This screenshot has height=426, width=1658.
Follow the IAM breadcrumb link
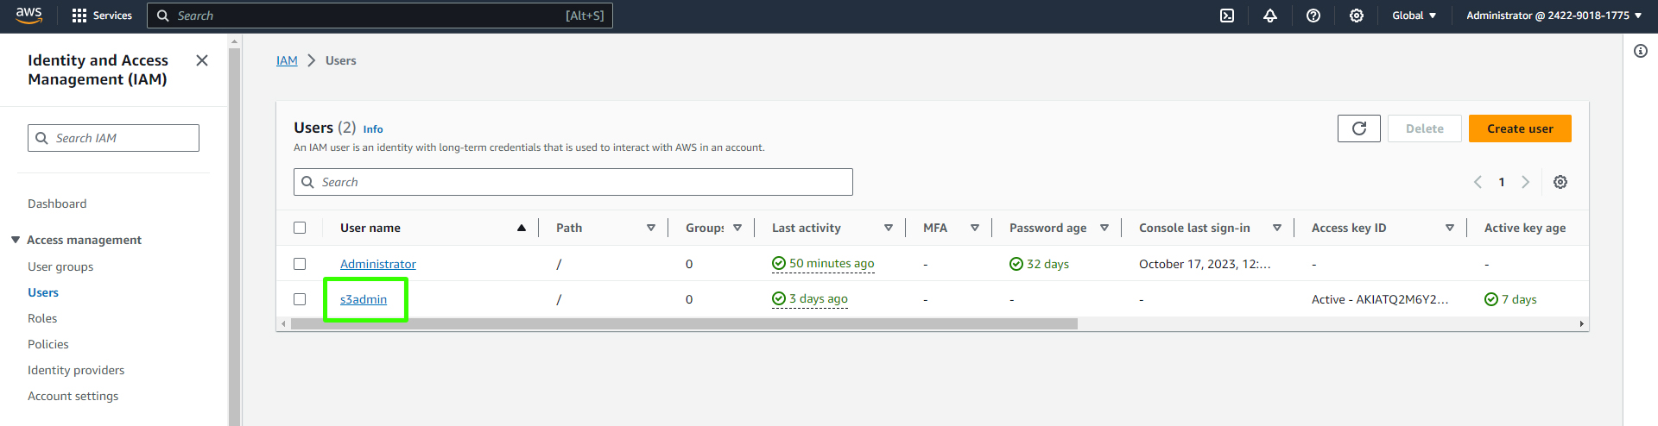(x=287, y=60)
